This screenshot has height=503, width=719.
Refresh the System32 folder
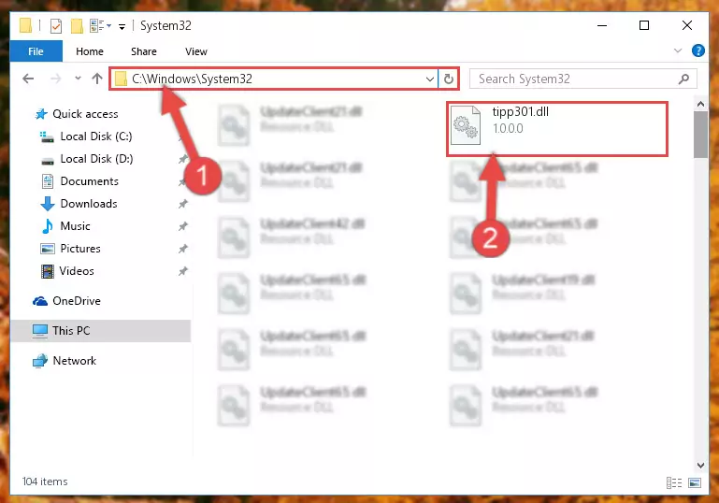[x=449, y=79]
